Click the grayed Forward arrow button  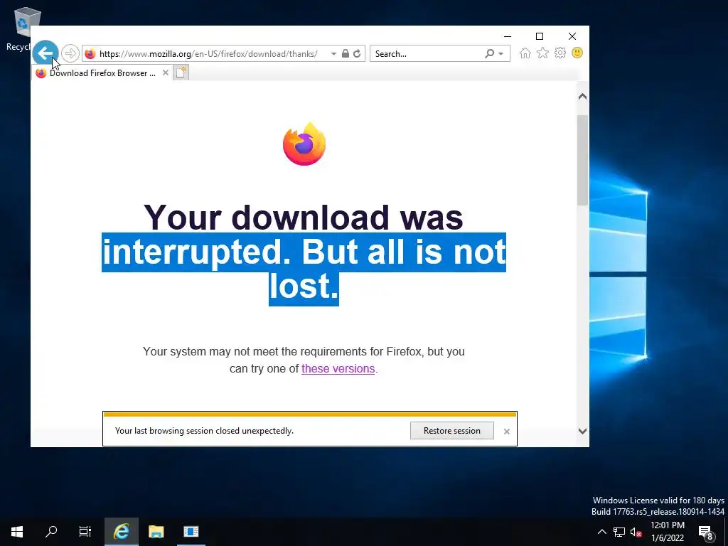point(70,53)
